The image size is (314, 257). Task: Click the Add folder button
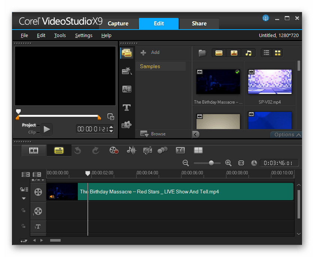pyautogui.click(x=150, y=53)
